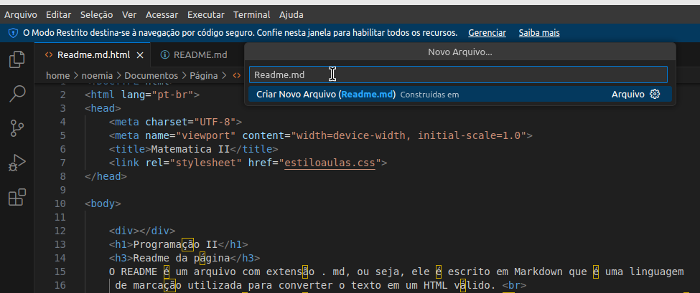
Task: Click the 'viewport' meta name value
Action: point(205,135)
